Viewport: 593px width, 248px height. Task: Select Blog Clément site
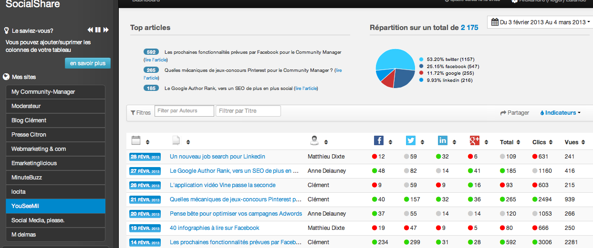(x=55, y=120)
